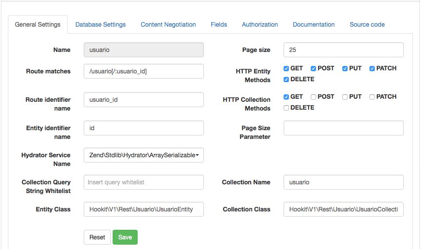Focus the Route matches text field
Image resolution: width=423 pixels, height=249 pixels.
(x=143, y=71)
